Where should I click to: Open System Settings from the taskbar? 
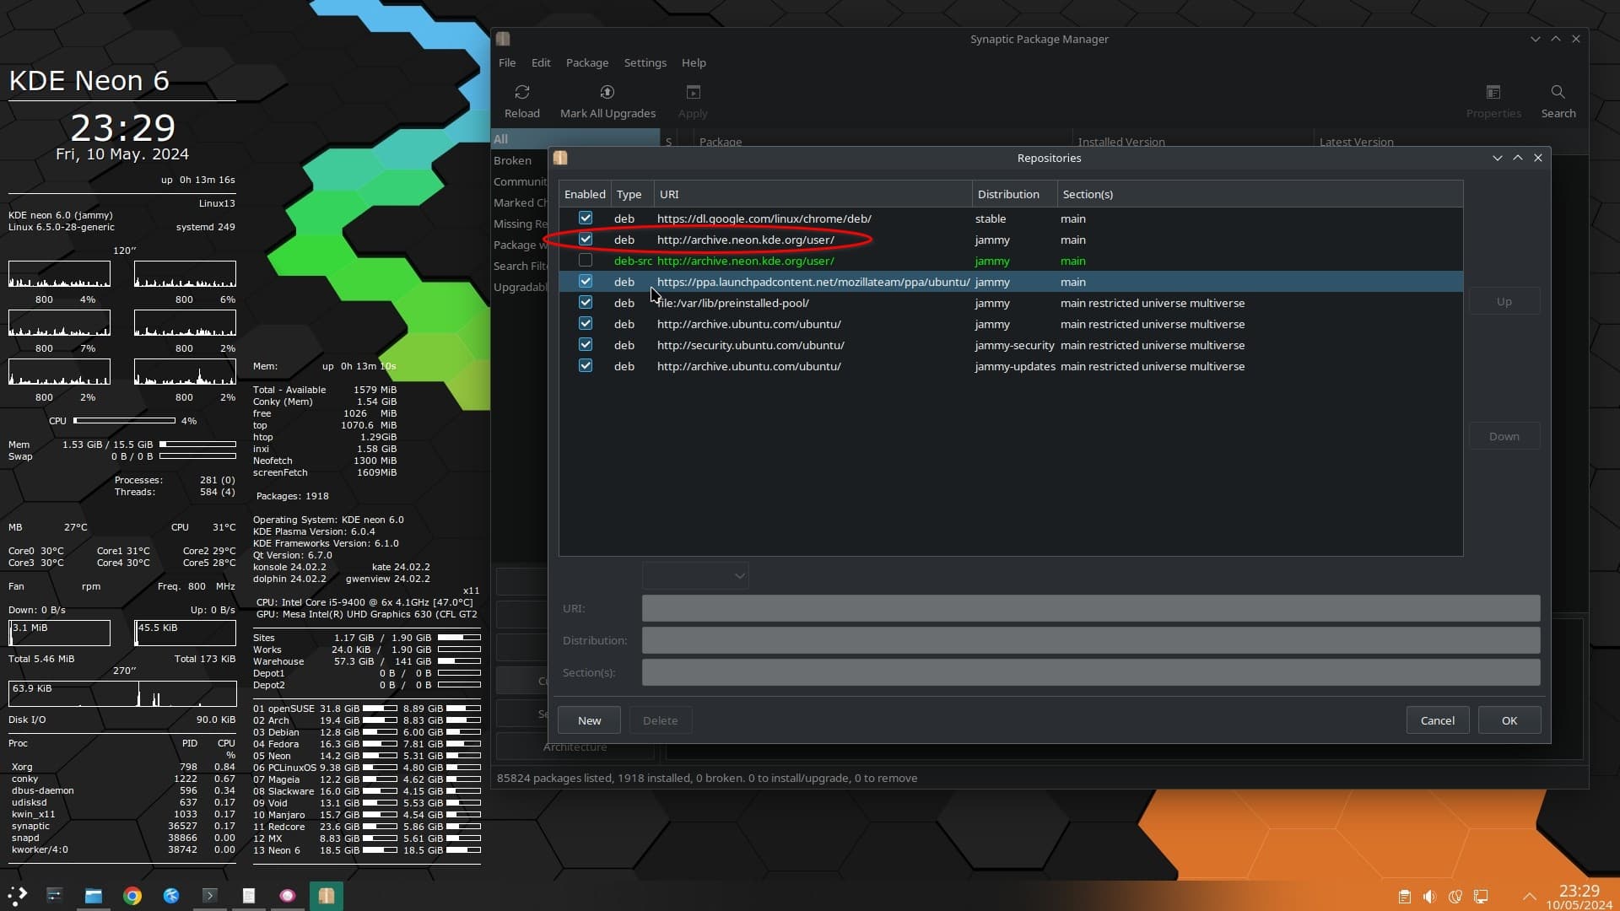pos(54,895)
